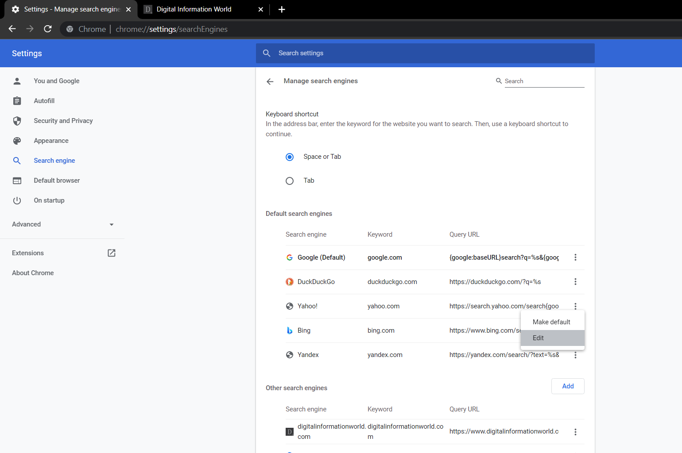Viewport: 682px width, 453px height.
Task: Click the DuckDuckGo query URL text
Action: 495,282
